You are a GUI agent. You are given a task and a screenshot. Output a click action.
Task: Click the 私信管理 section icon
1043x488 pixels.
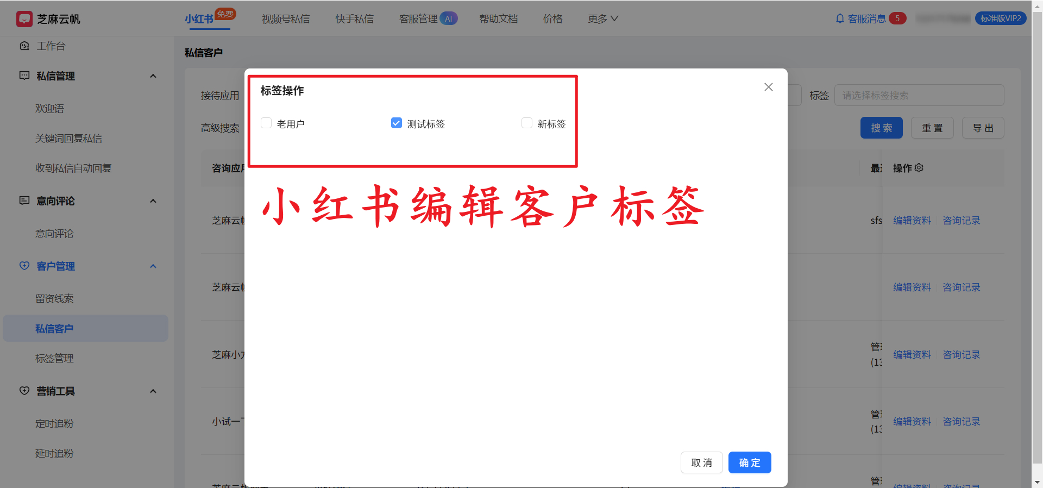[24, 76]
